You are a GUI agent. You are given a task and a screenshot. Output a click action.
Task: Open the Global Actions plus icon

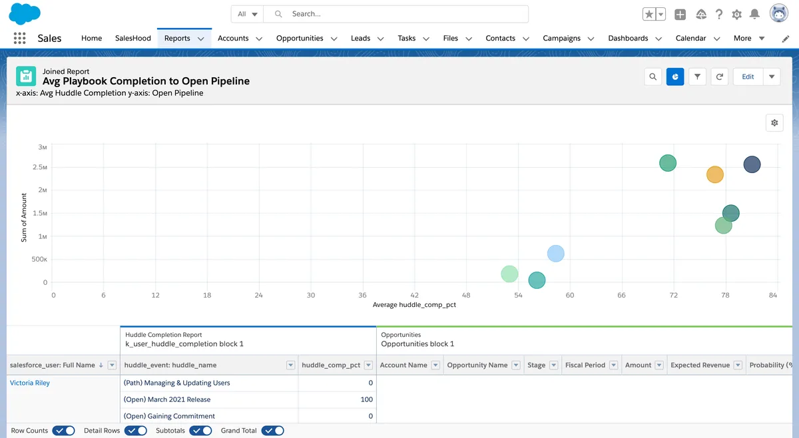[x=680, y=14]
